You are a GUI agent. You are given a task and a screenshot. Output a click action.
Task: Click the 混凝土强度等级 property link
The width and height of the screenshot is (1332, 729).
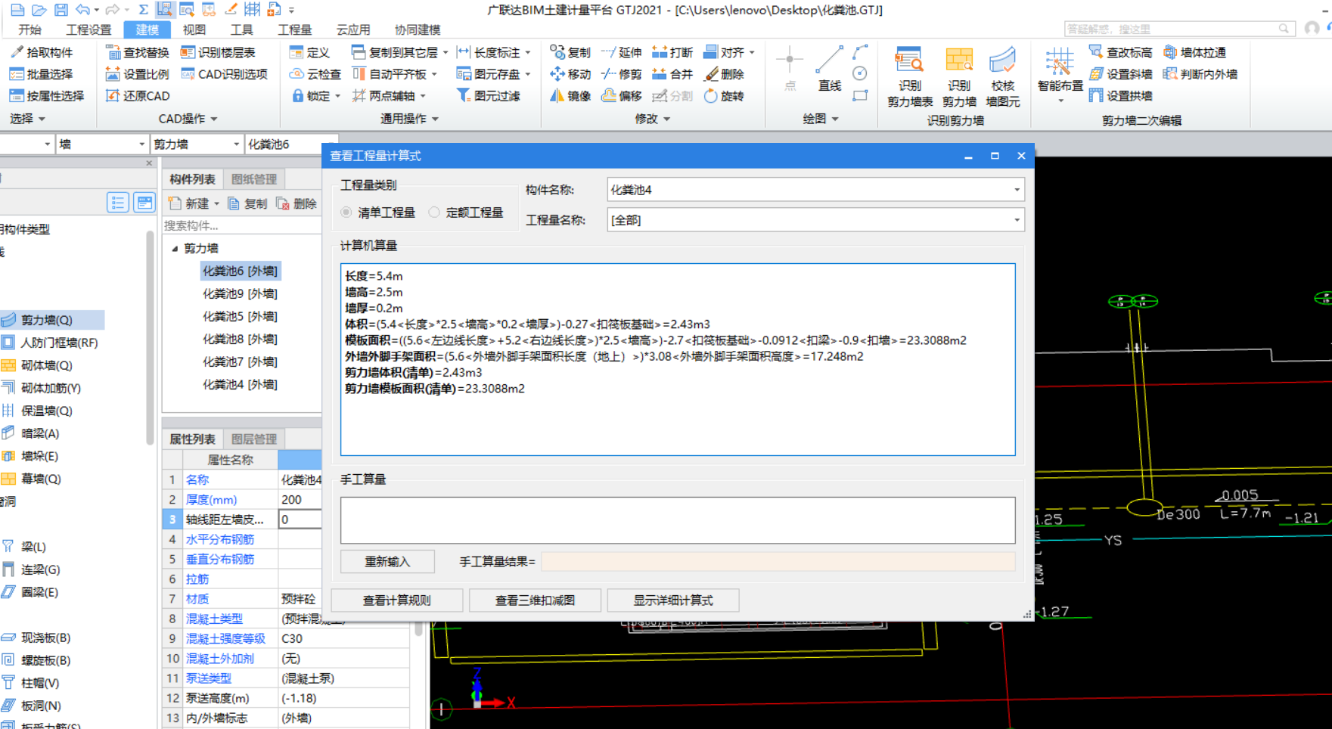pyautogui.click(x=225, y=638)
